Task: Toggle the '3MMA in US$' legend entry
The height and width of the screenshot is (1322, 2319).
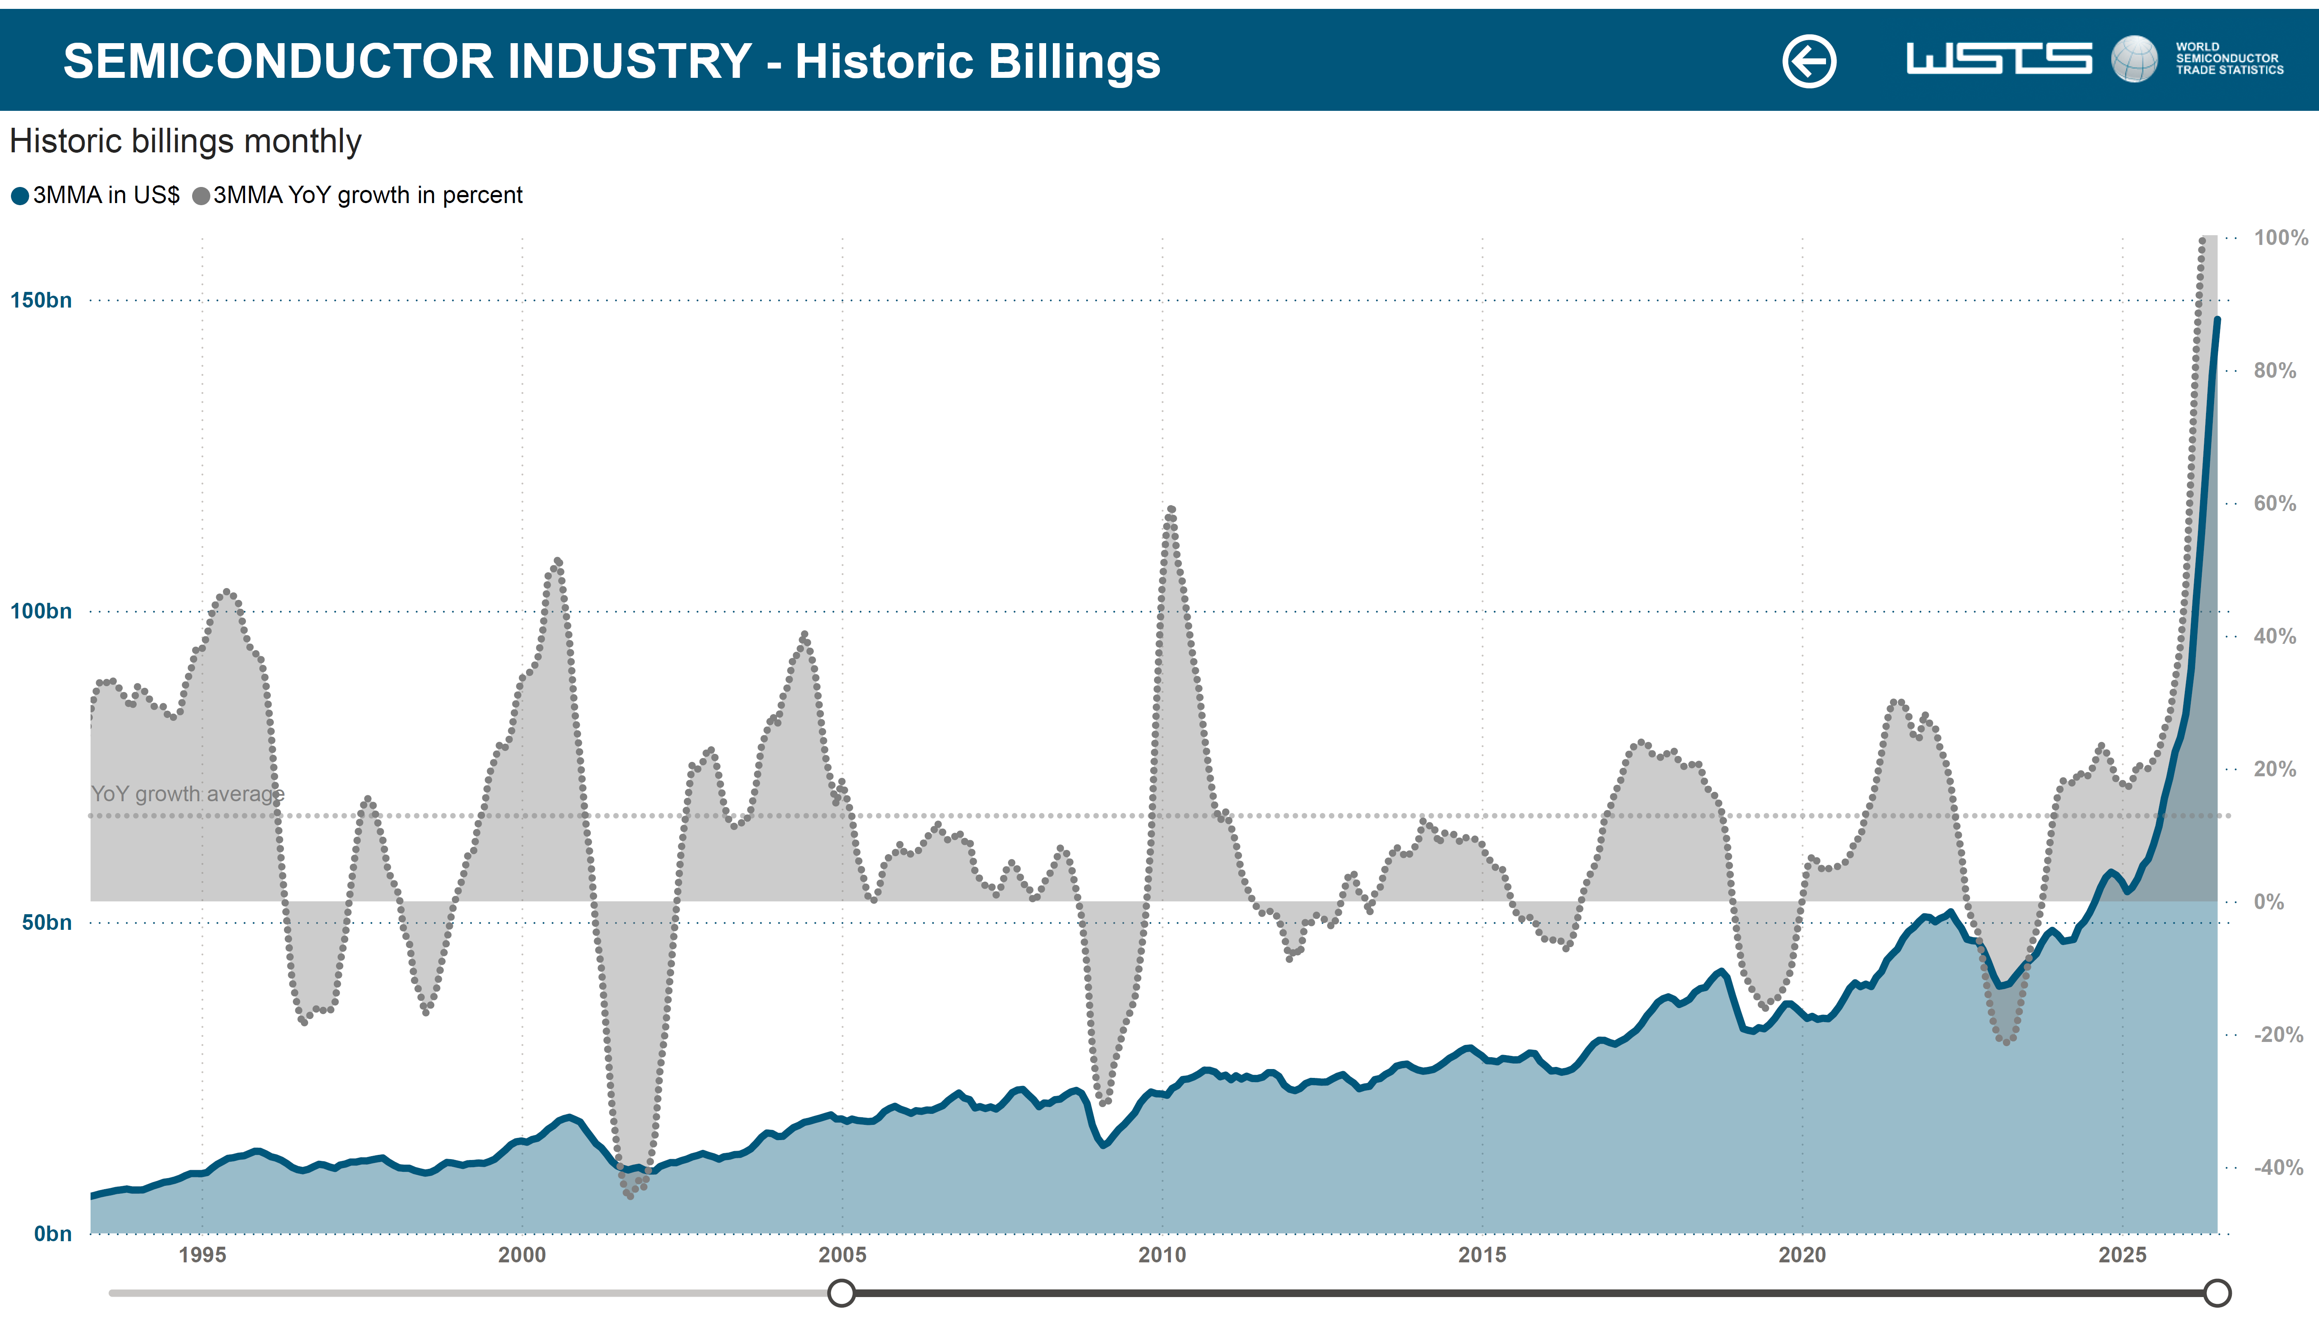Action: tap(95, 195)
